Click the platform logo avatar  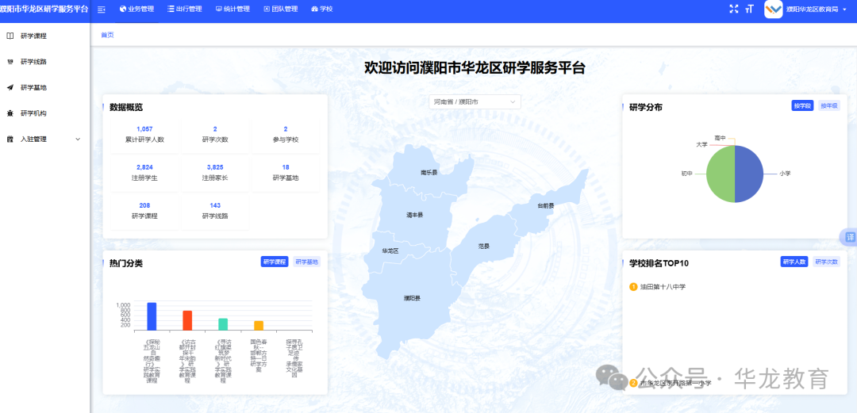point(774,10)
